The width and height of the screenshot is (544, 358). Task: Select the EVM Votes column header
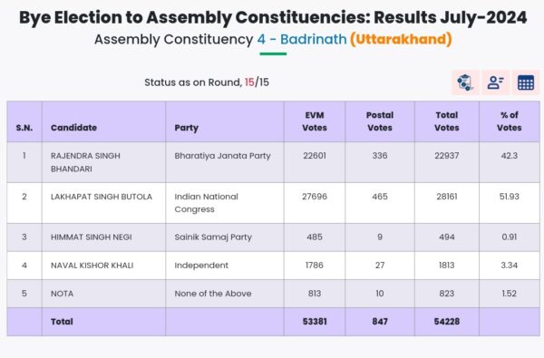(315, 121)
